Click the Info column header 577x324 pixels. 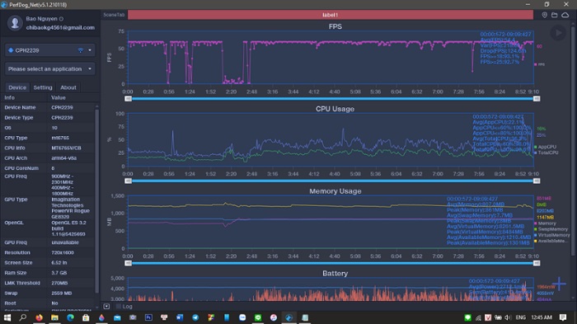(10, 97)
